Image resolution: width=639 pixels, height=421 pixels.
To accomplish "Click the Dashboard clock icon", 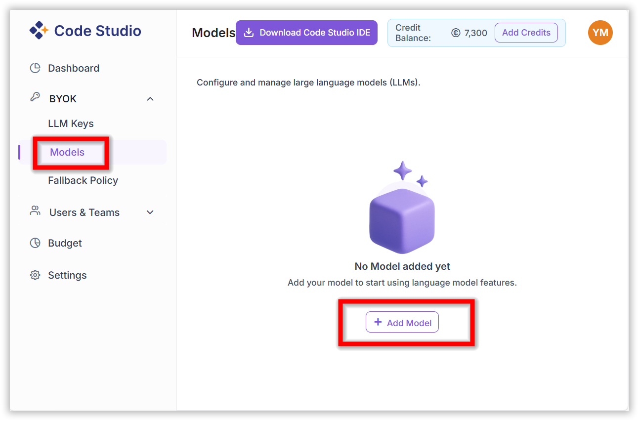I will 35,68.
